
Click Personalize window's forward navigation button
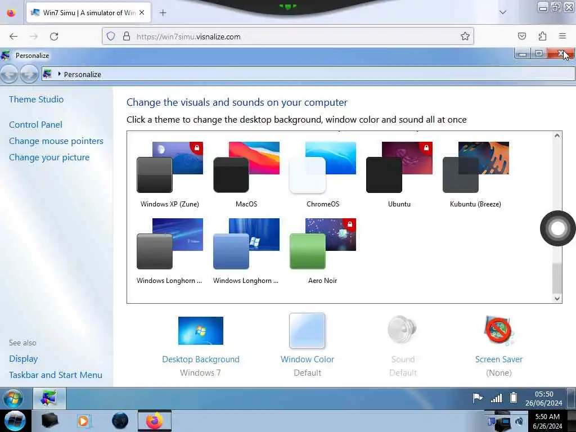coord(29,74)
